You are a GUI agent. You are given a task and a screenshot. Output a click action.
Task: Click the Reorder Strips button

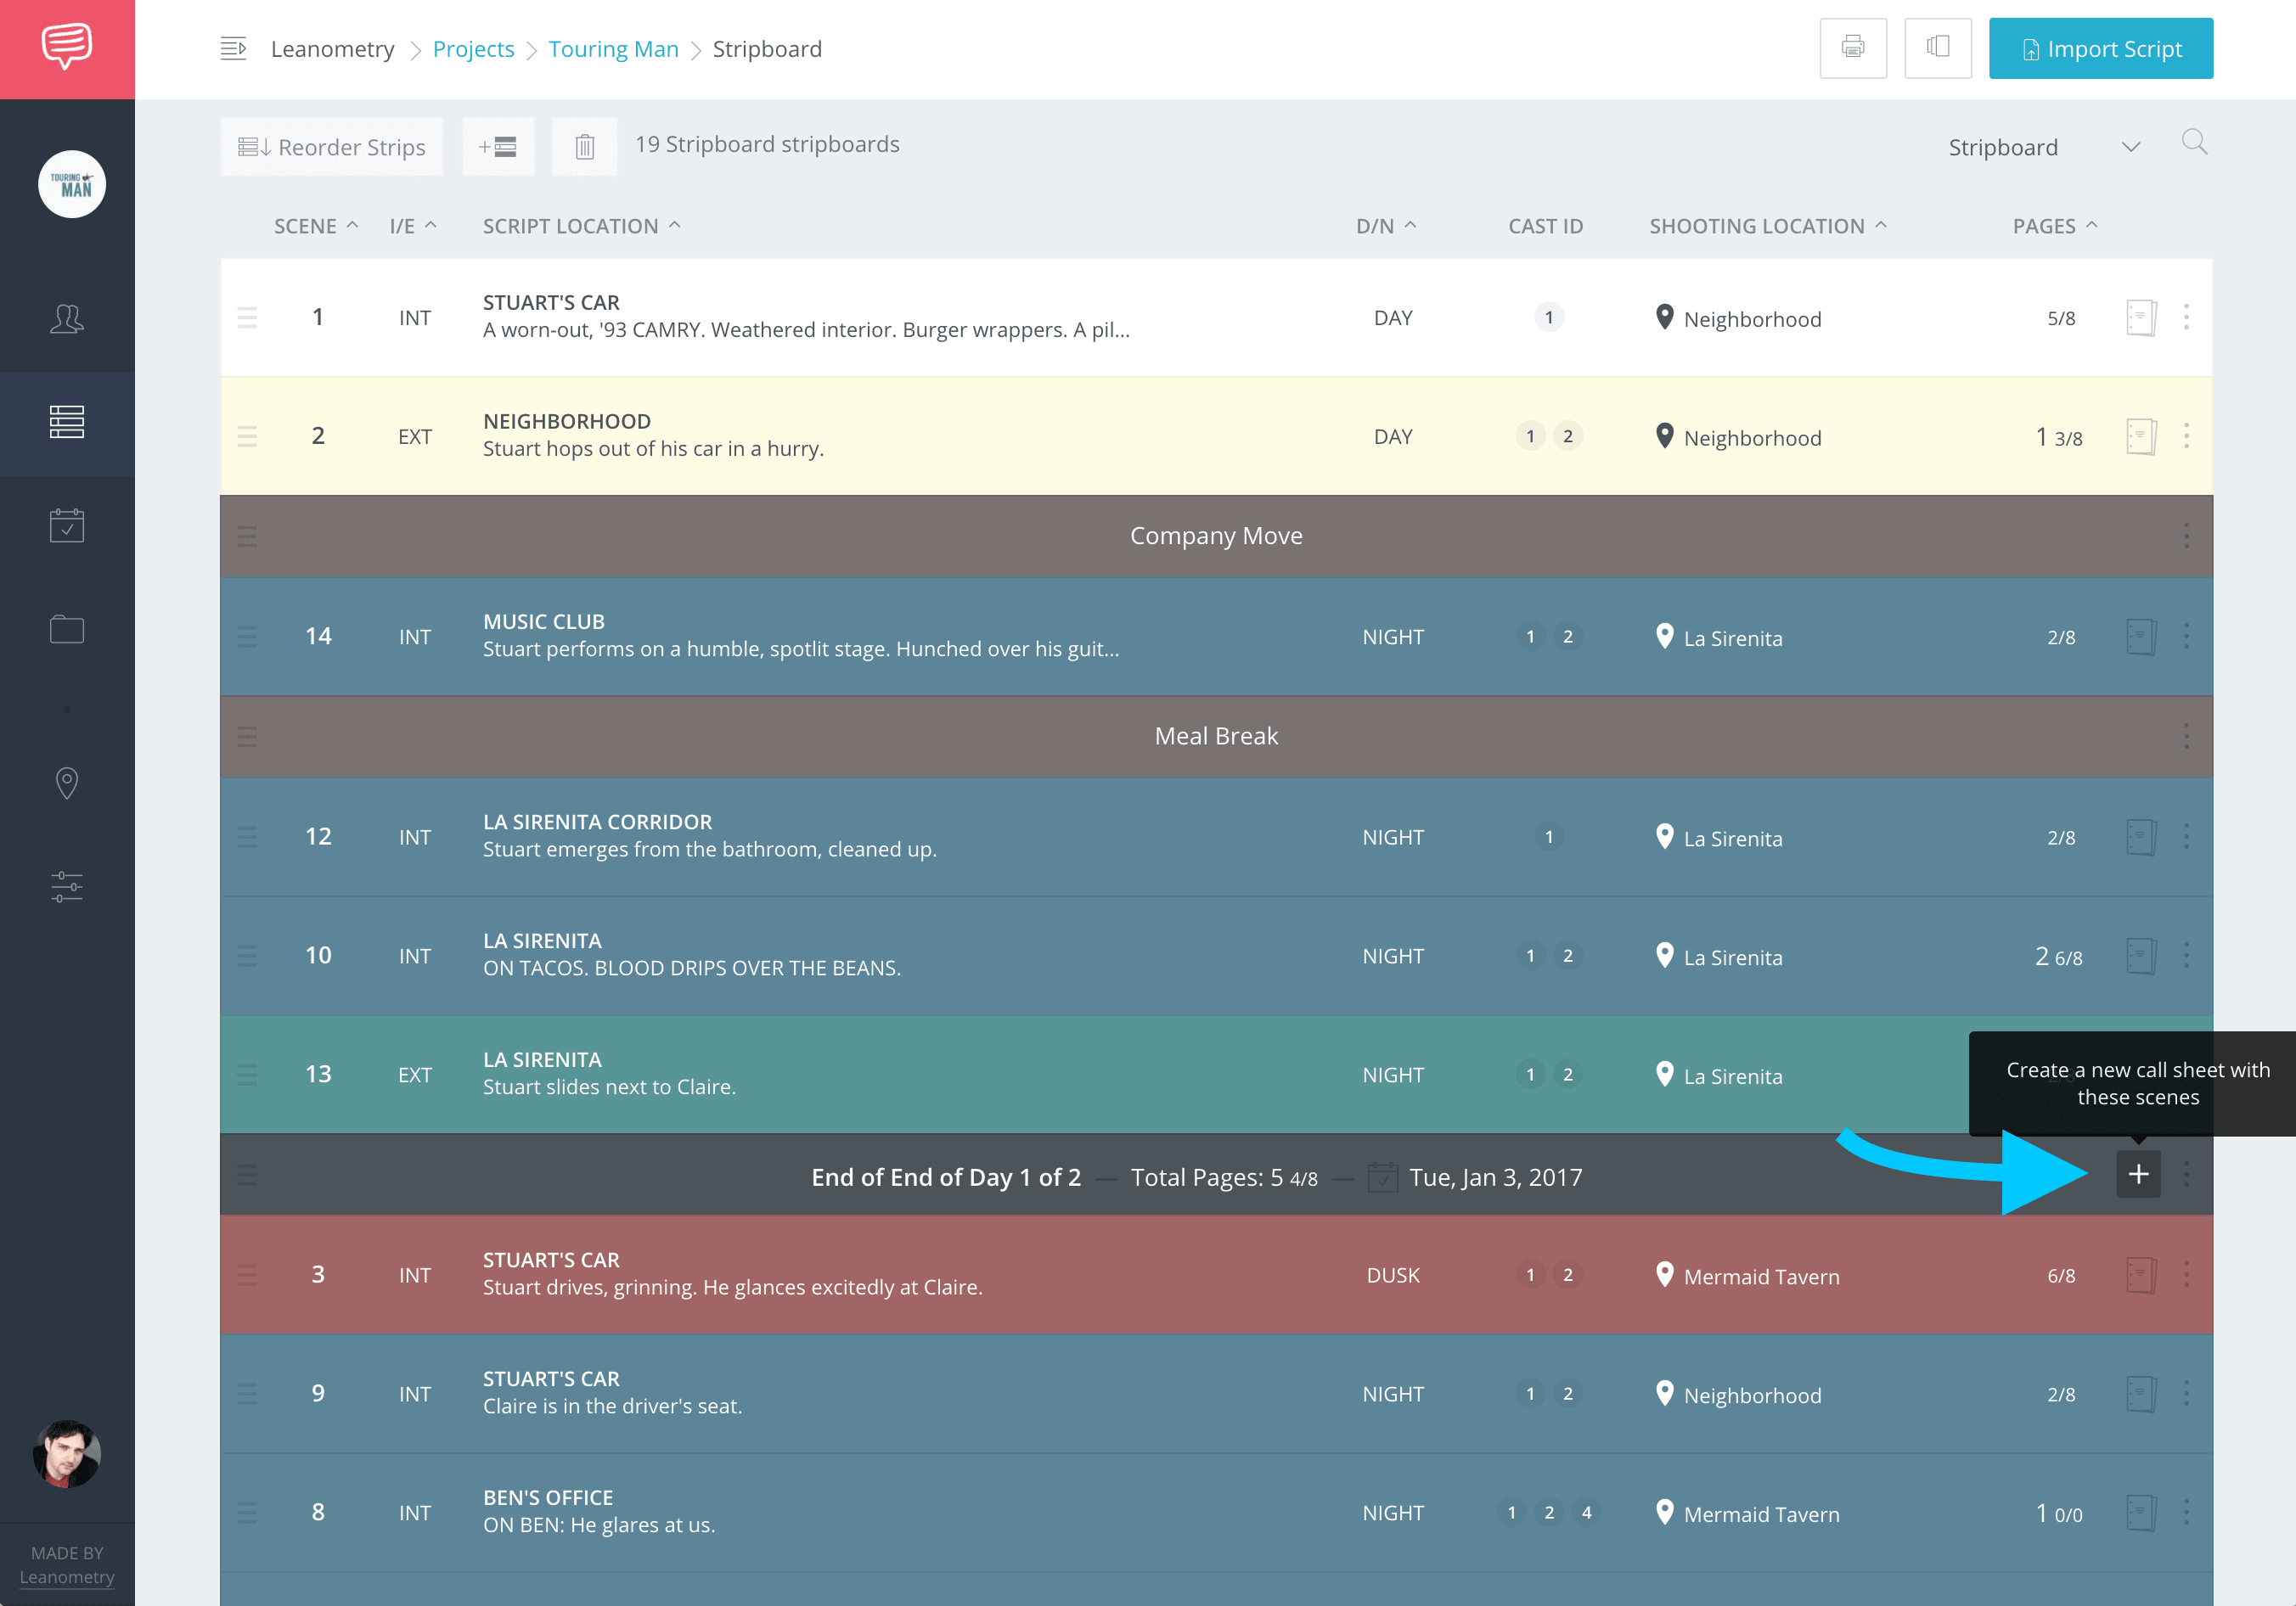[x=332, y=147]
